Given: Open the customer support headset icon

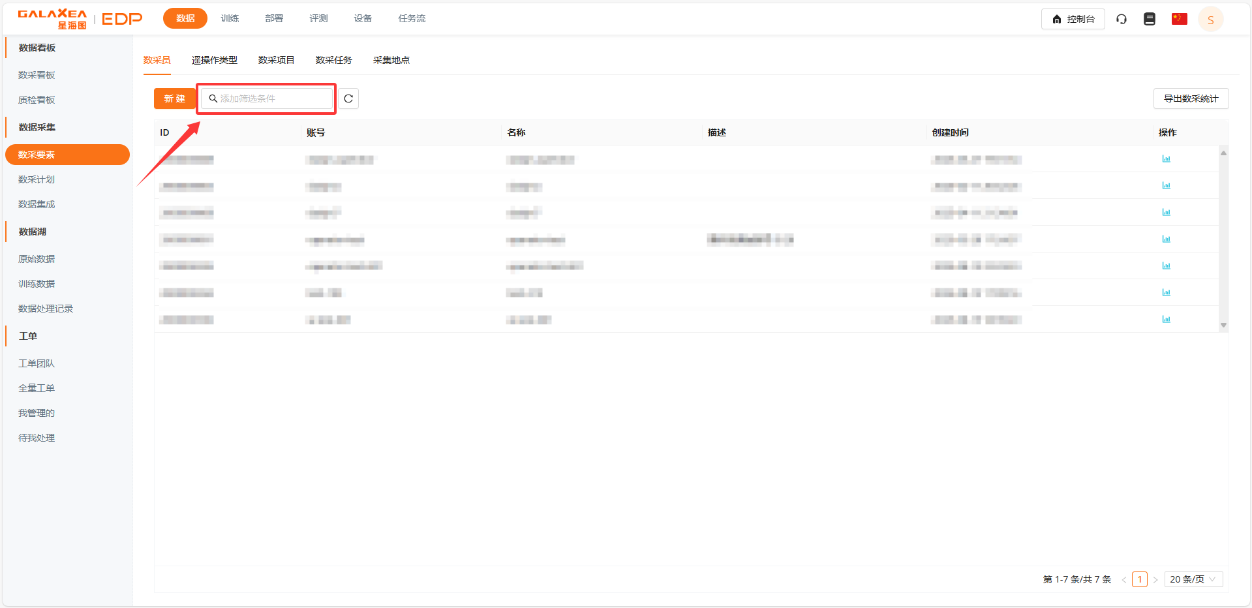Looking at the screenshot, I should click(1122, 19).
